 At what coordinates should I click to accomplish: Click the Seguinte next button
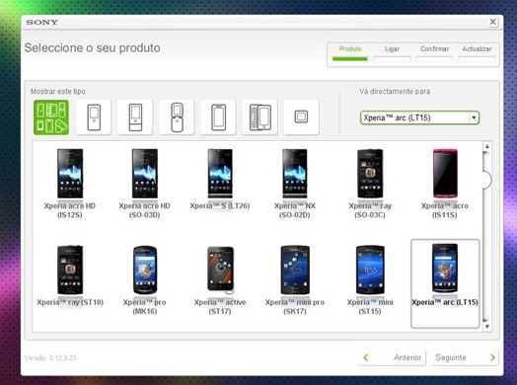tap(465, 357)
